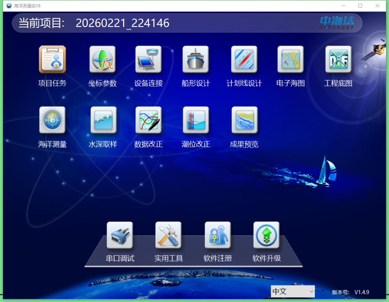Click 软件升级 software upgrade icon
The height and width of the screenshot is (302, 389).
(x=266, y=236)
